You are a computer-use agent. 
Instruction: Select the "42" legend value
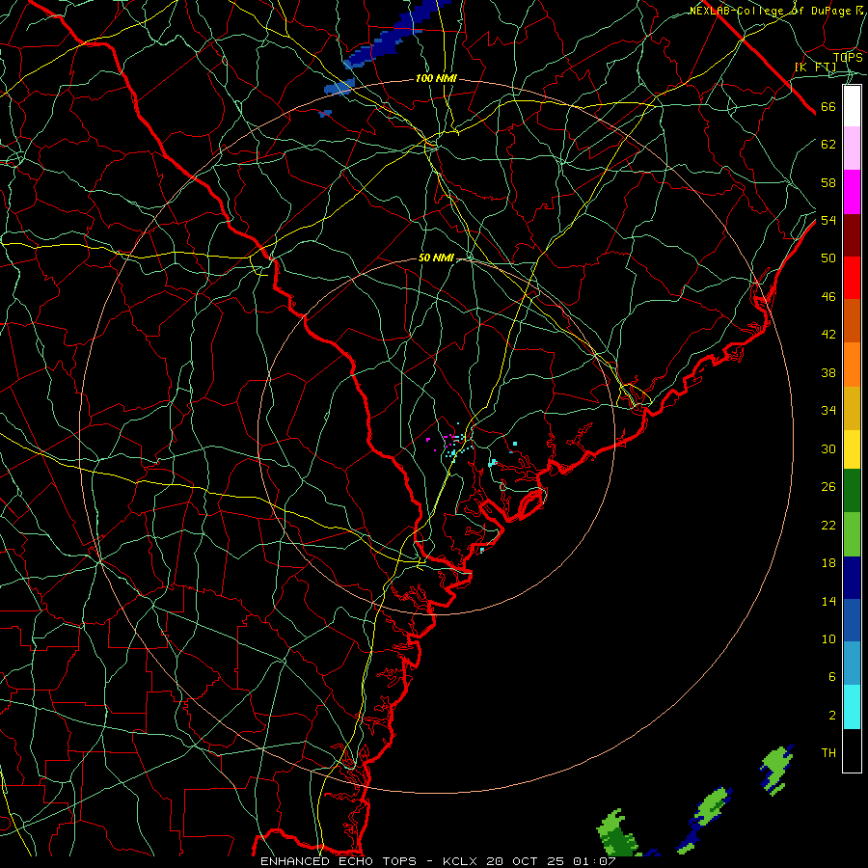pos(828,335)
